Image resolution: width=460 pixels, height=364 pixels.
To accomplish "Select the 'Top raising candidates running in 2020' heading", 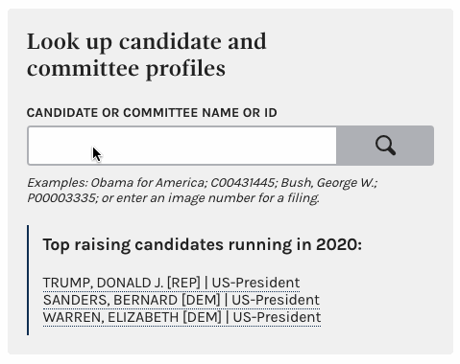I will 203,245.
